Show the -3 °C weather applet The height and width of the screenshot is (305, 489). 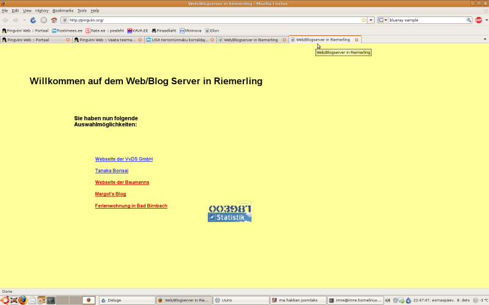pyautogui.click(x=480, y=300)
